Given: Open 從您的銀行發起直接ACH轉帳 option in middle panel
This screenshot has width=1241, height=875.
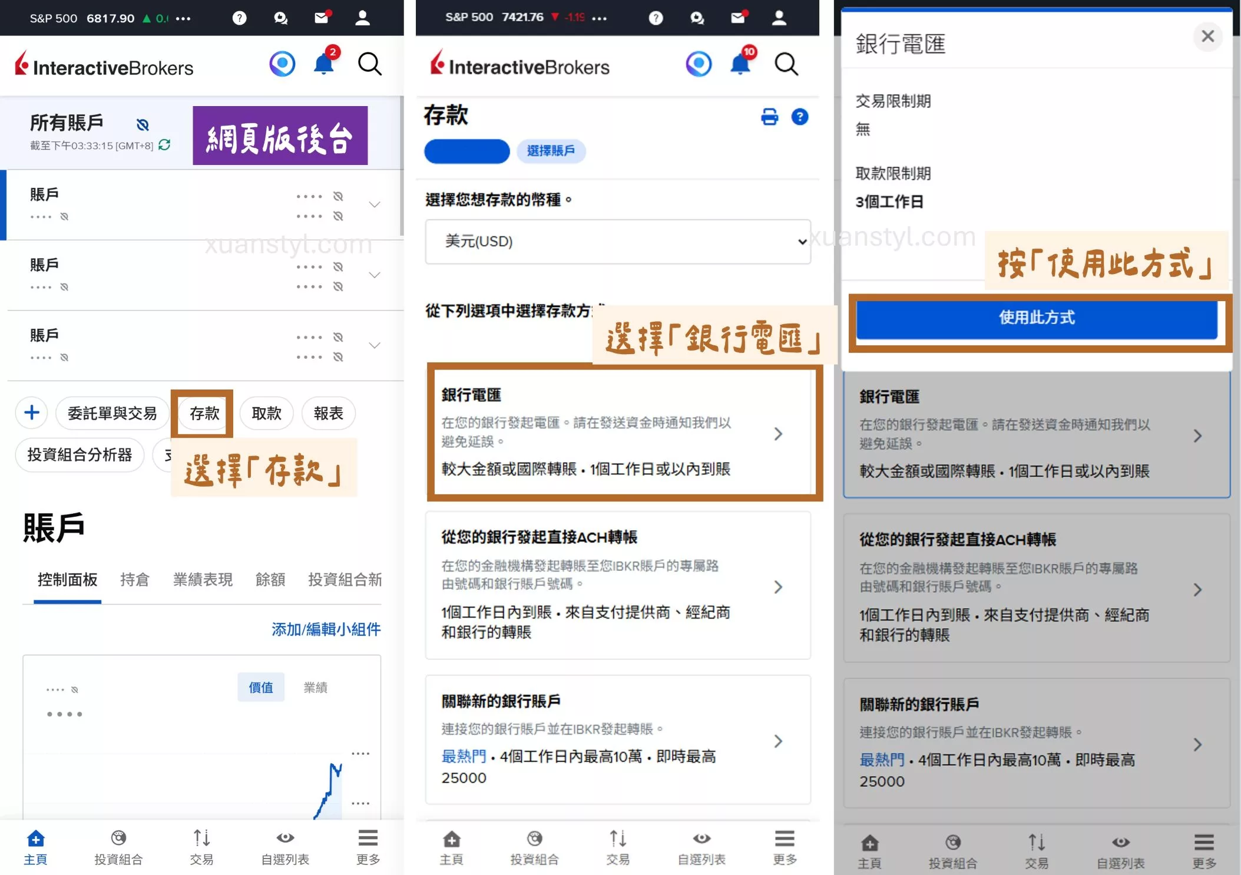Looking at the screenshot, I should [618, 585].
